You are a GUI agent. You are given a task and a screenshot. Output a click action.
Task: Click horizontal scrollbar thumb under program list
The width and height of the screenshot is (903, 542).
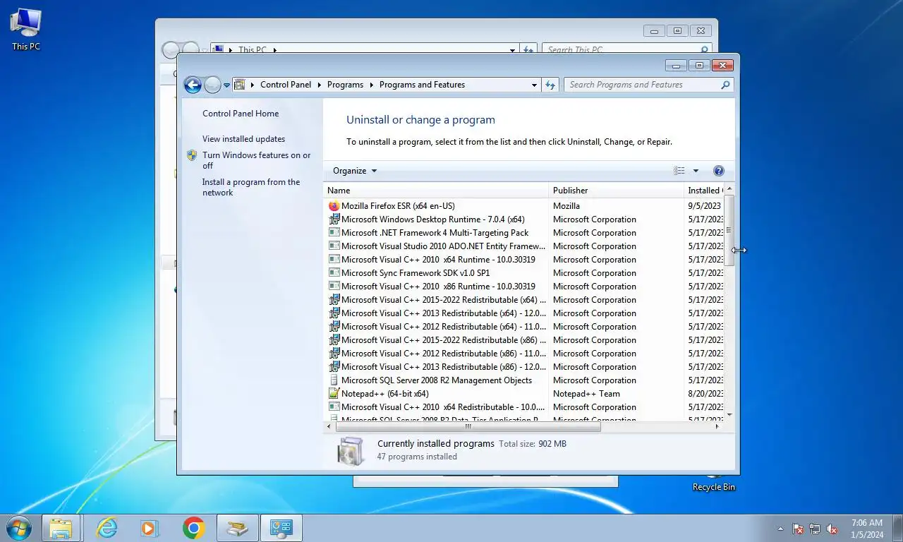click(x=468, y=426)
